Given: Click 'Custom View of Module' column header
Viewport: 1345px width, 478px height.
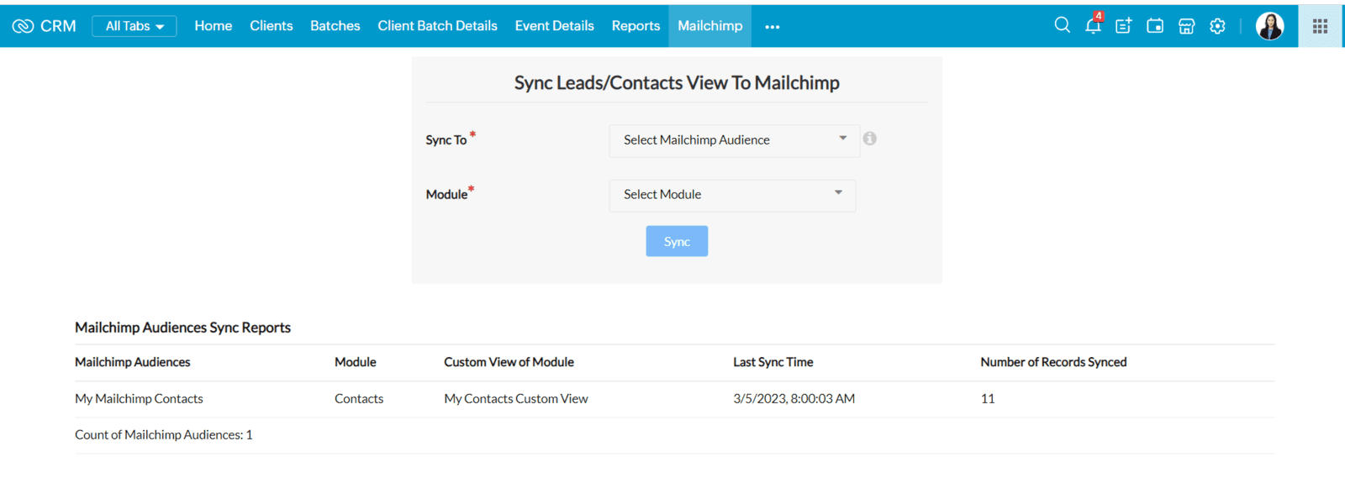Looking at the screenshot, I should (x=509, y=362).
